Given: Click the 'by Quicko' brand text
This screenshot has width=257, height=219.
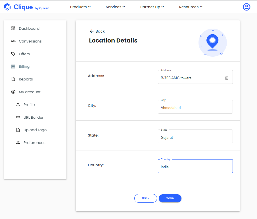Looking at the screenshot, I should click(x=42, y=8).
